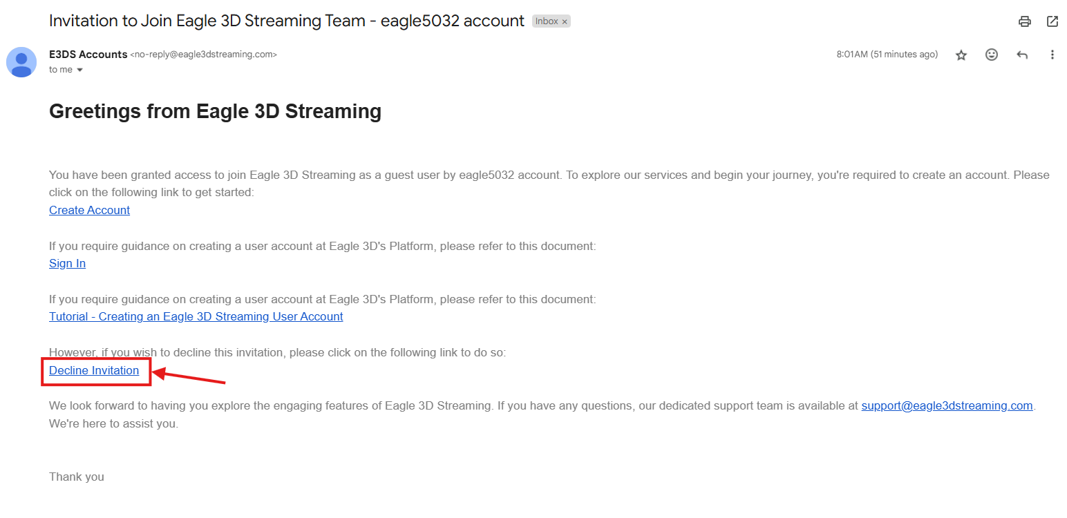Reply to E3DS Accounts using the arrow icon
1067x518 pixels.
pos(1022,55)
